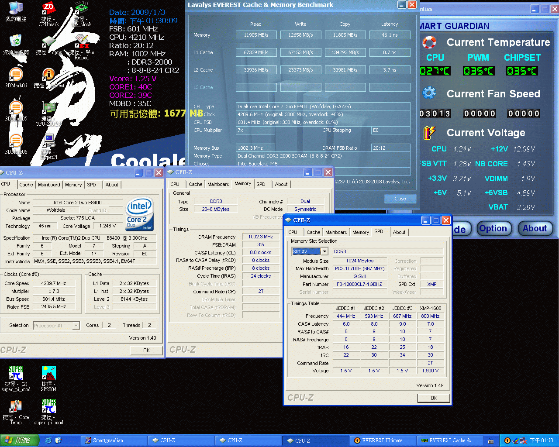This screenshot has height=447, width=559.
Task: Switch to EVEREST Cache & taskbar button
Action: tap(449, 440)
